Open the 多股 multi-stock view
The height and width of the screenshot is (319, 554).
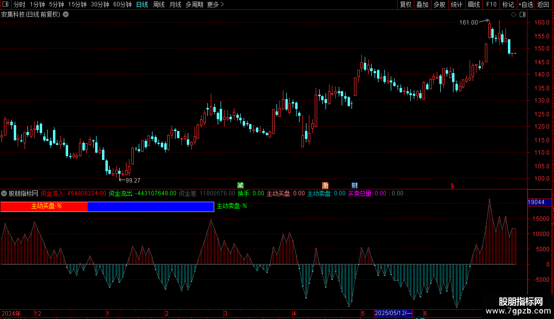440,4
